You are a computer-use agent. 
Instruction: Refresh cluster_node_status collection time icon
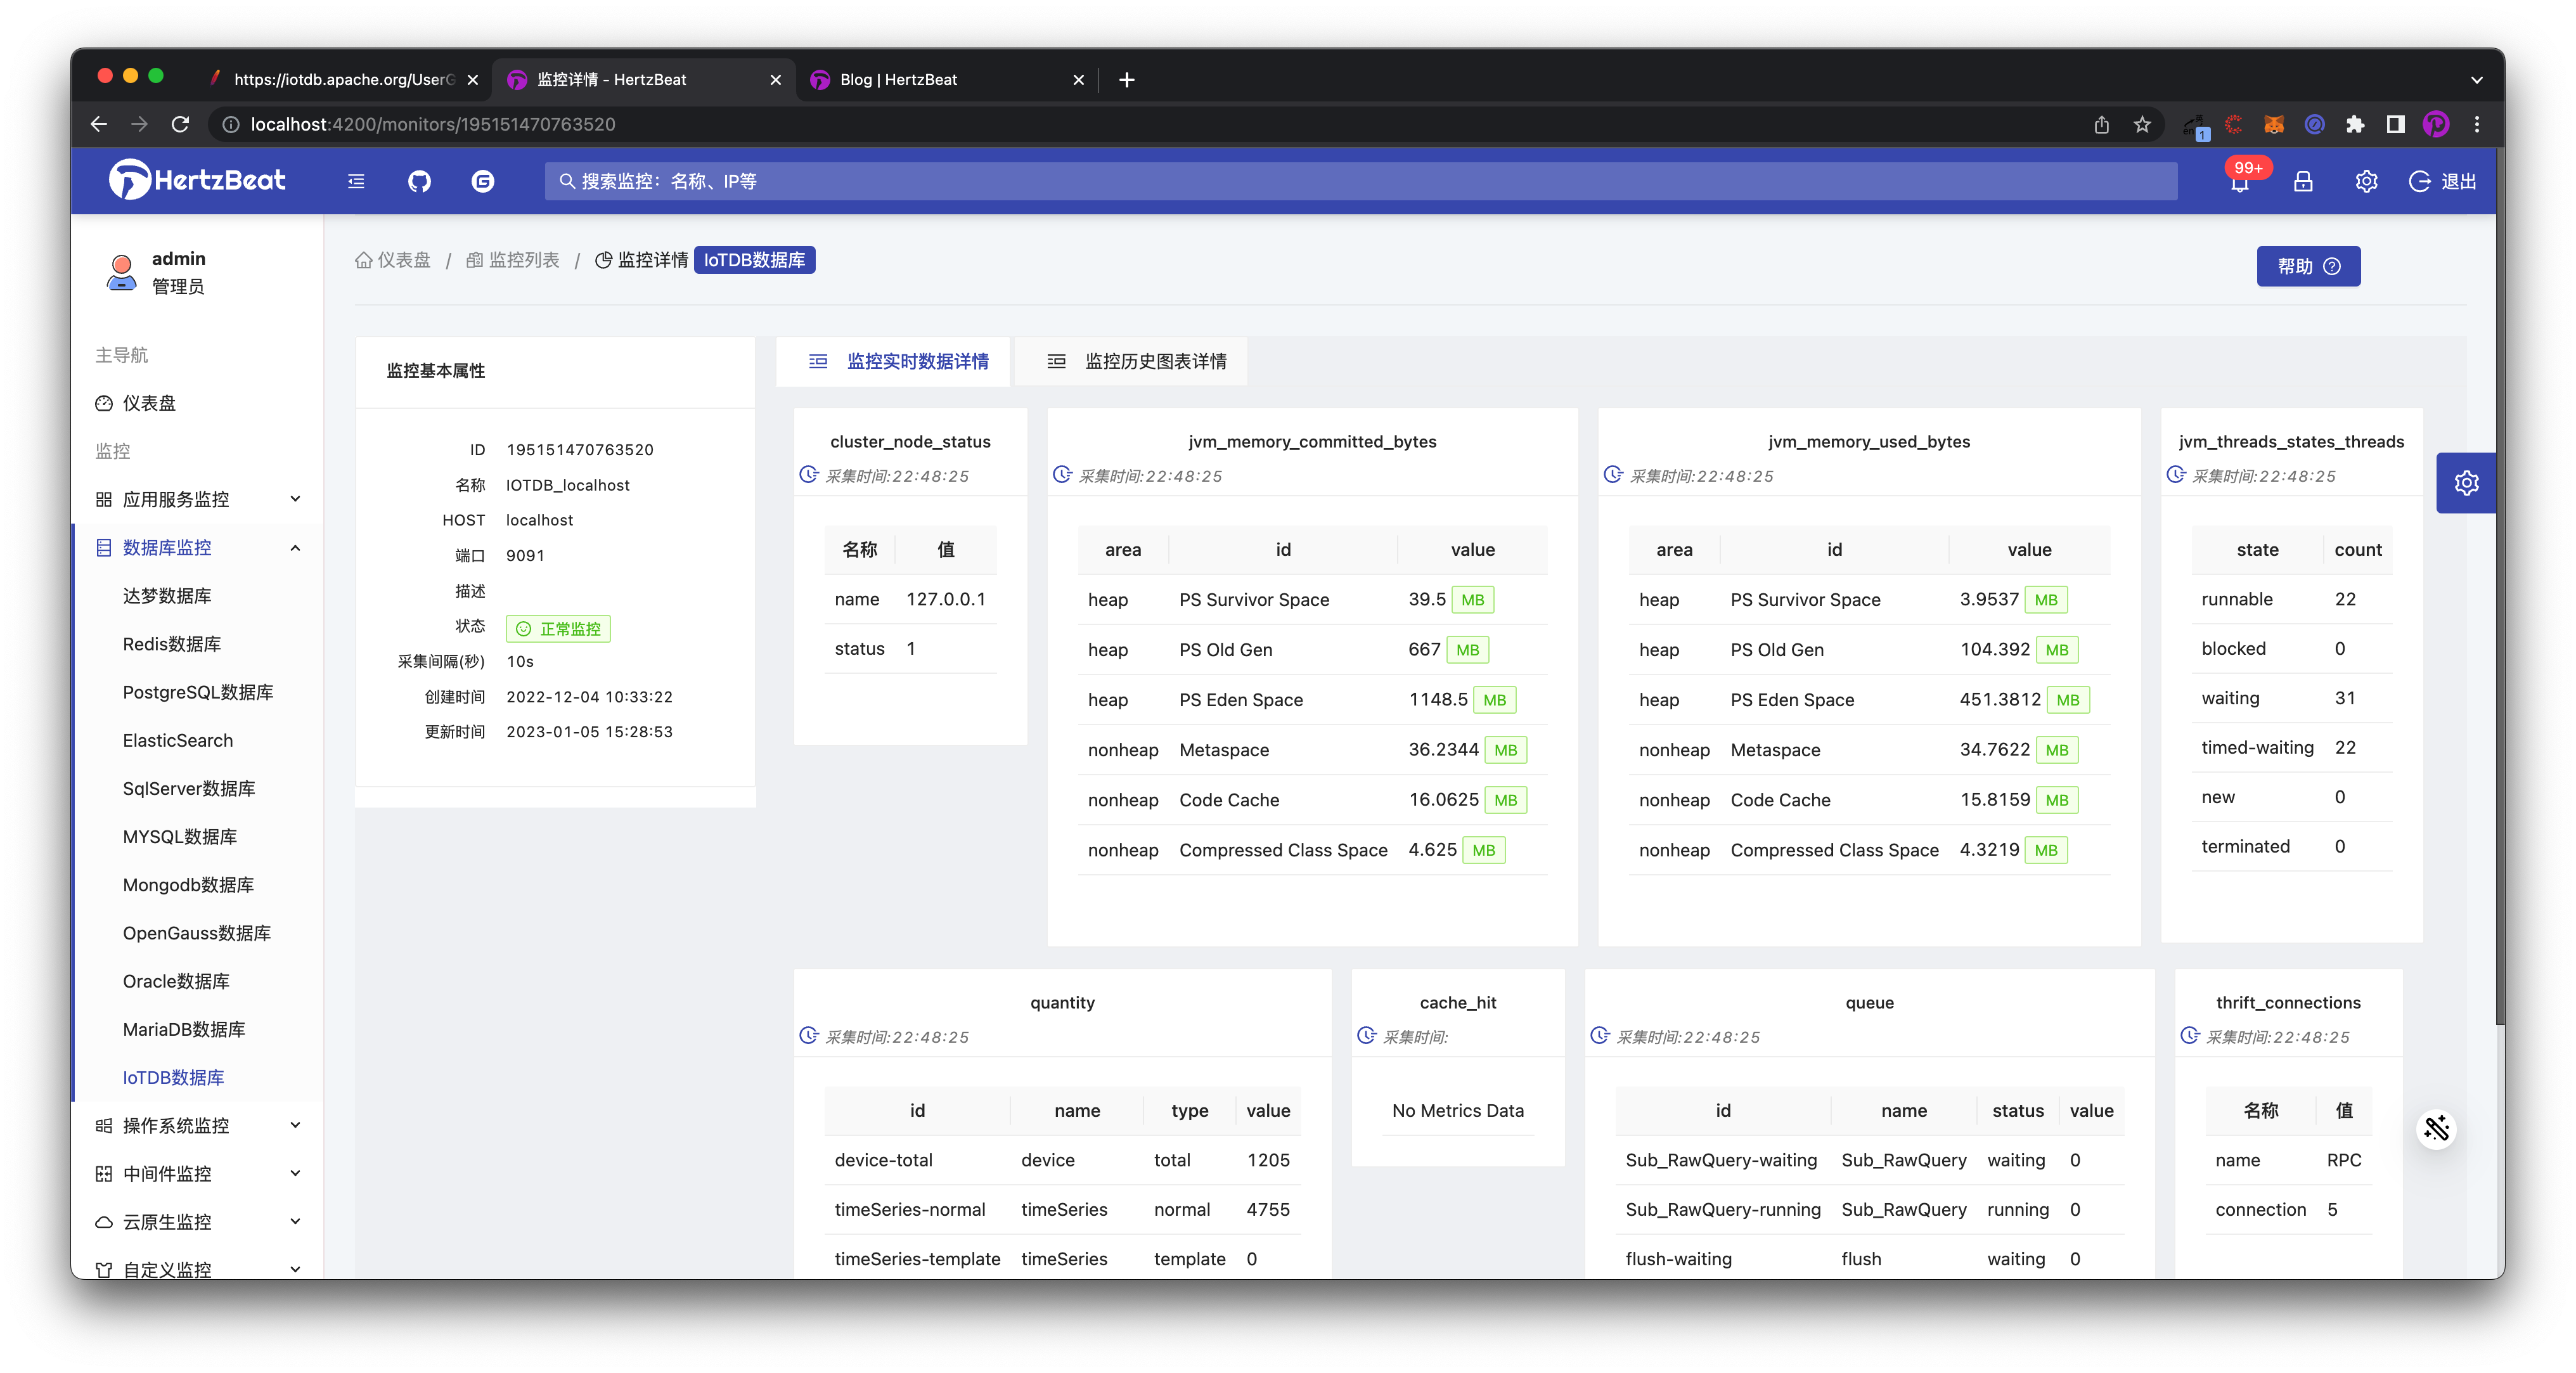(x=809, y=475)
